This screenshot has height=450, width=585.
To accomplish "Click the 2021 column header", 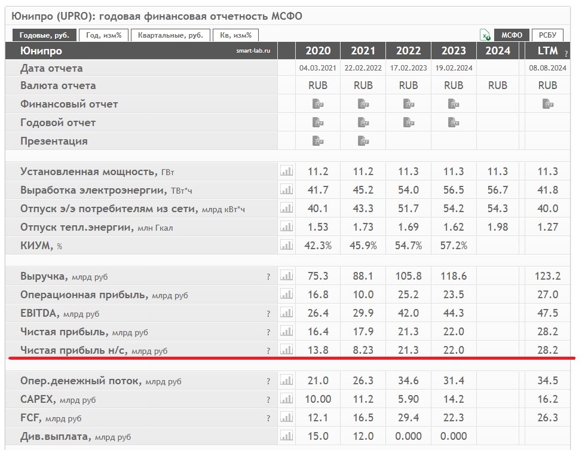I will [x=363, y=51].
